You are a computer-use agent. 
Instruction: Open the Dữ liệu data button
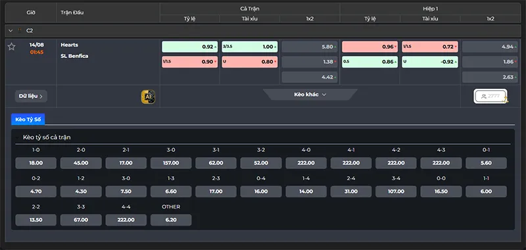pyautogui.click(x=31, y=96)
